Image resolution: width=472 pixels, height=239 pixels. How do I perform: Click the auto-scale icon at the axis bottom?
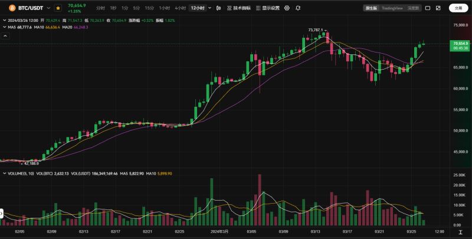461,232
